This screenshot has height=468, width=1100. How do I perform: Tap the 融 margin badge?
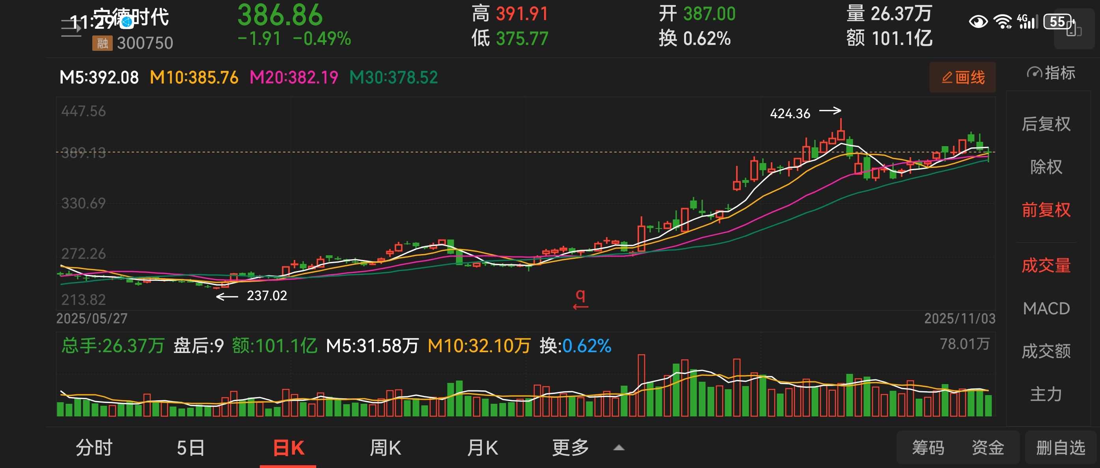click(102, 43)
